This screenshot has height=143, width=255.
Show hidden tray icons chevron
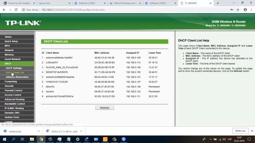tap(211, 139)
